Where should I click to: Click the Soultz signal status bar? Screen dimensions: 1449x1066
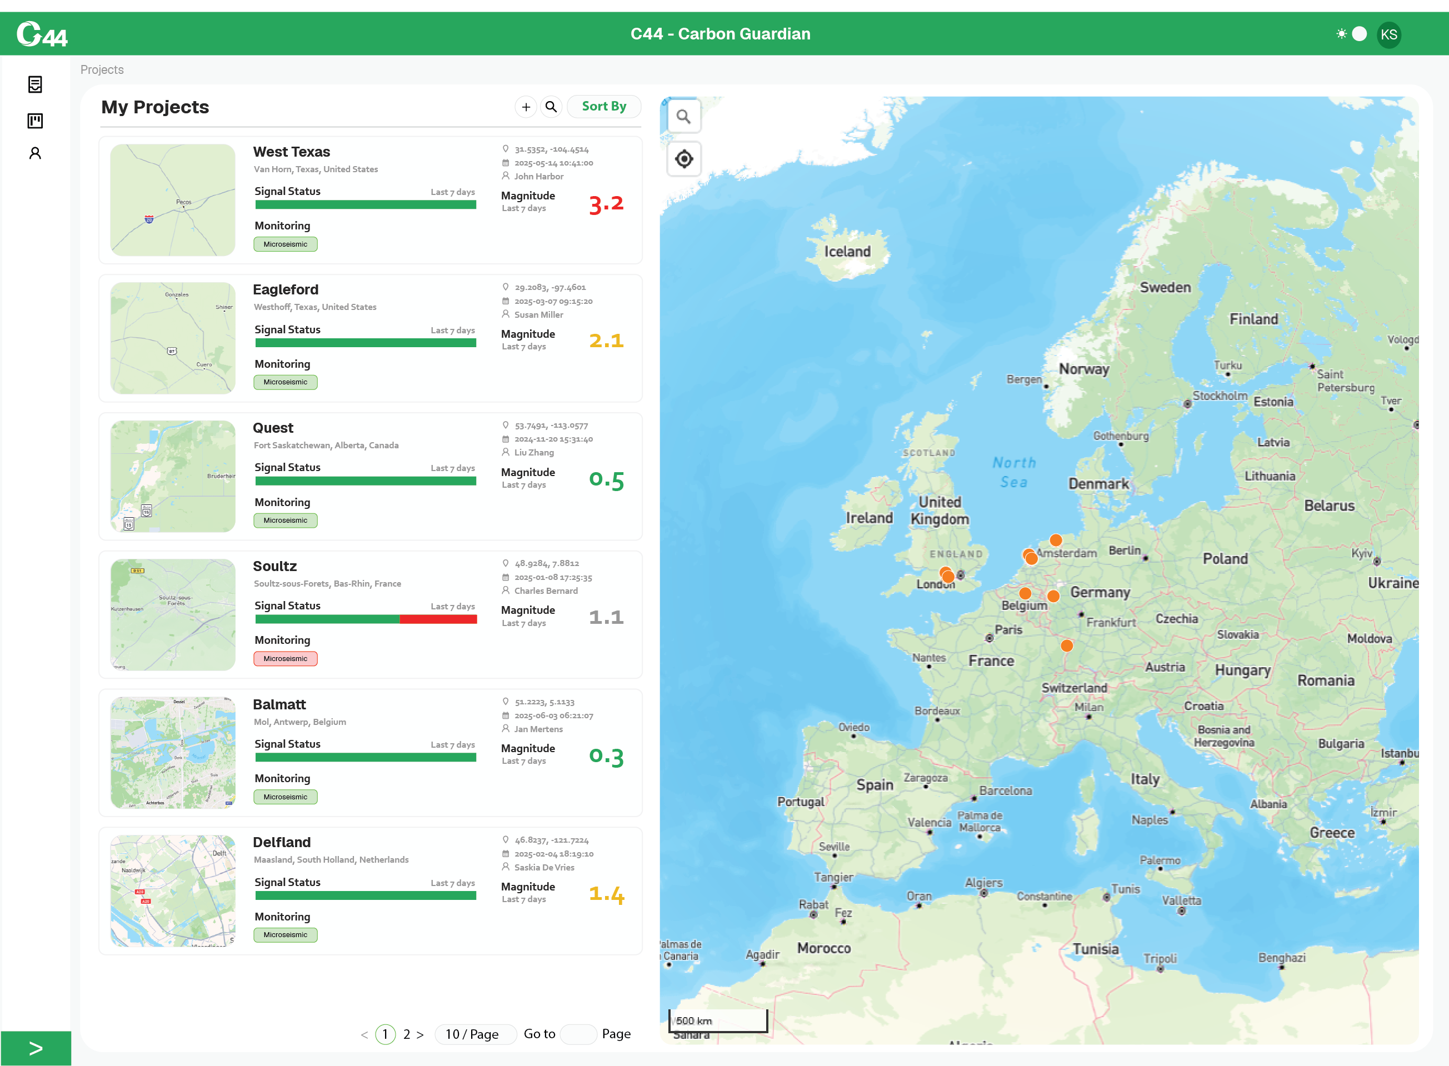(366, 619)
